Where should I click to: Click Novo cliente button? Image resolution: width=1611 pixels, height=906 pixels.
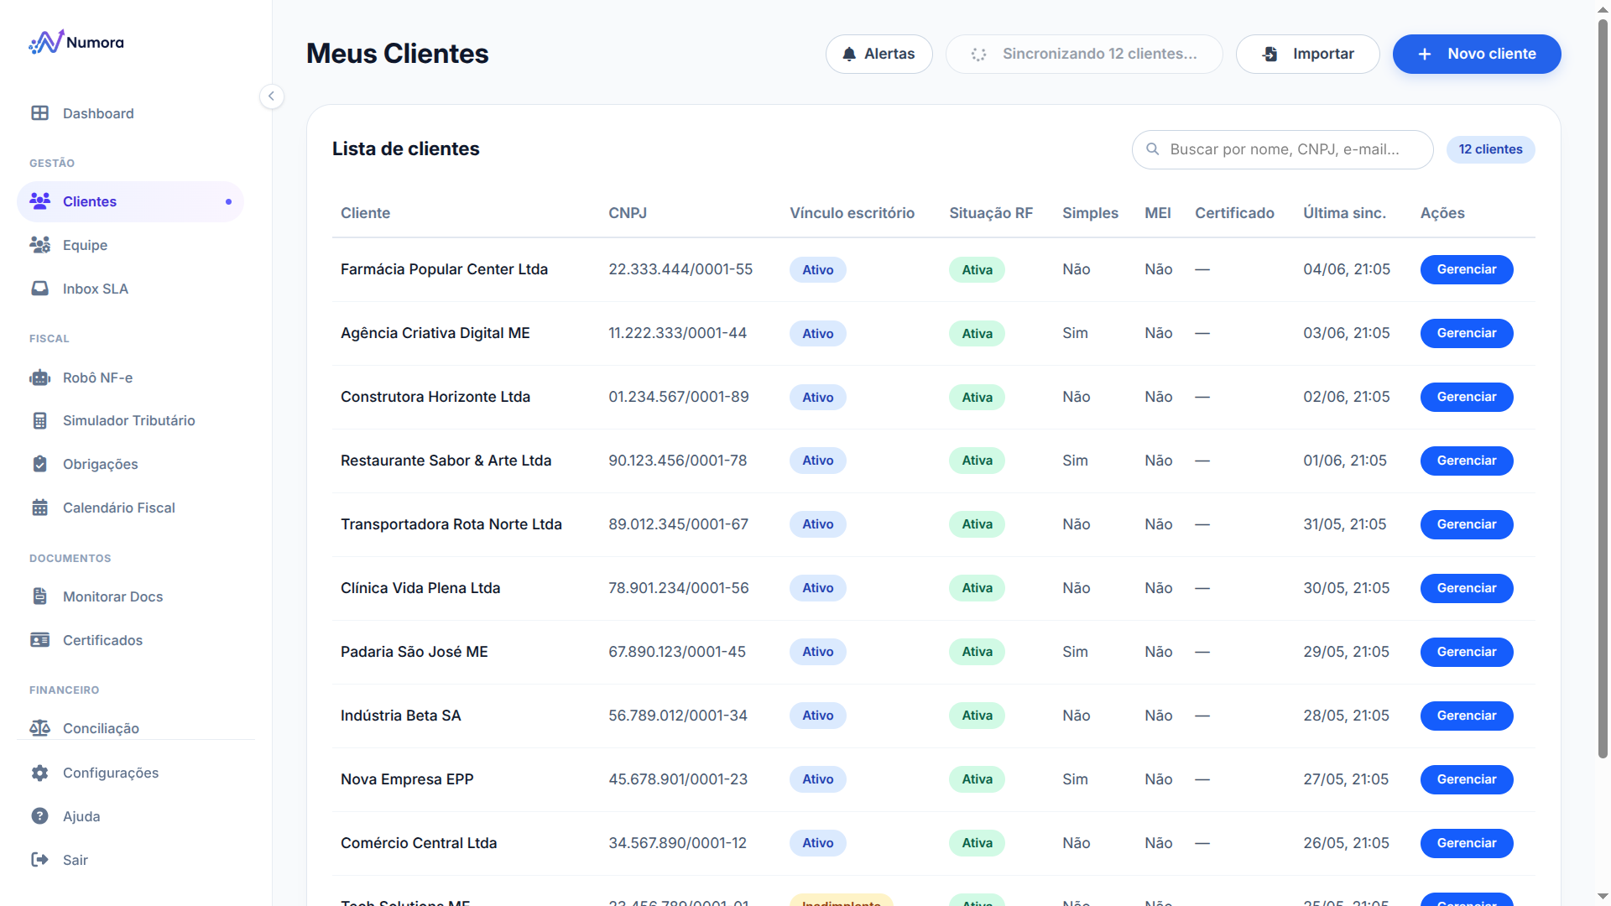pyautogui.click(x=1477, y=54)
